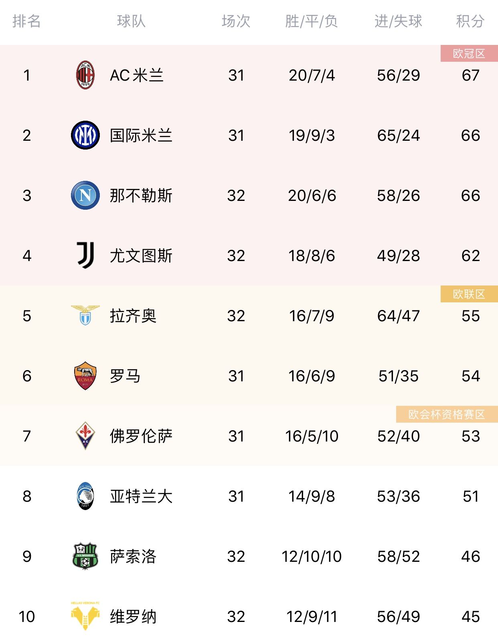
Task: Open the Lazio eagle crest
Action: pos(85,315)
